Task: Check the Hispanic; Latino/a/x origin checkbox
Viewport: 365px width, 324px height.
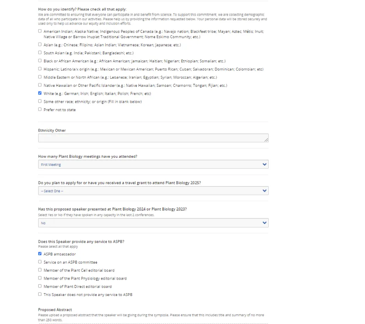Action: 40,69
